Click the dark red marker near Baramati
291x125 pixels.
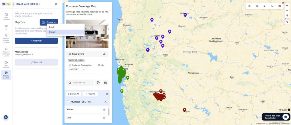(x=184, y=110)
